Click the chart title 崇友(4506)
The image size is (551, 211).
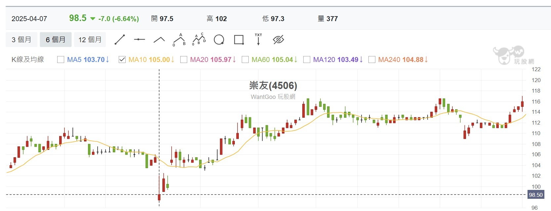[273, 86]
